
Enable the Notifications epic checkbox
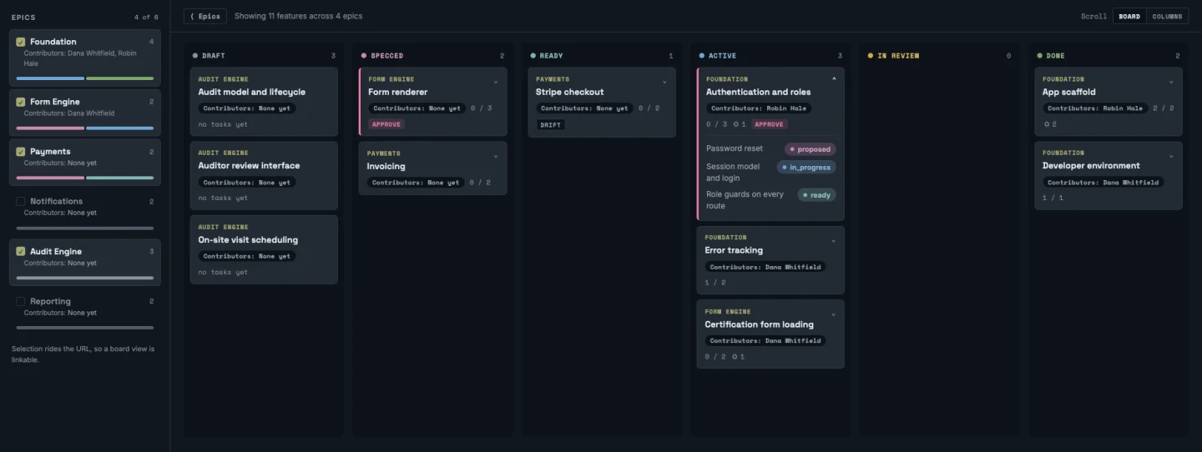pos(21,201)
